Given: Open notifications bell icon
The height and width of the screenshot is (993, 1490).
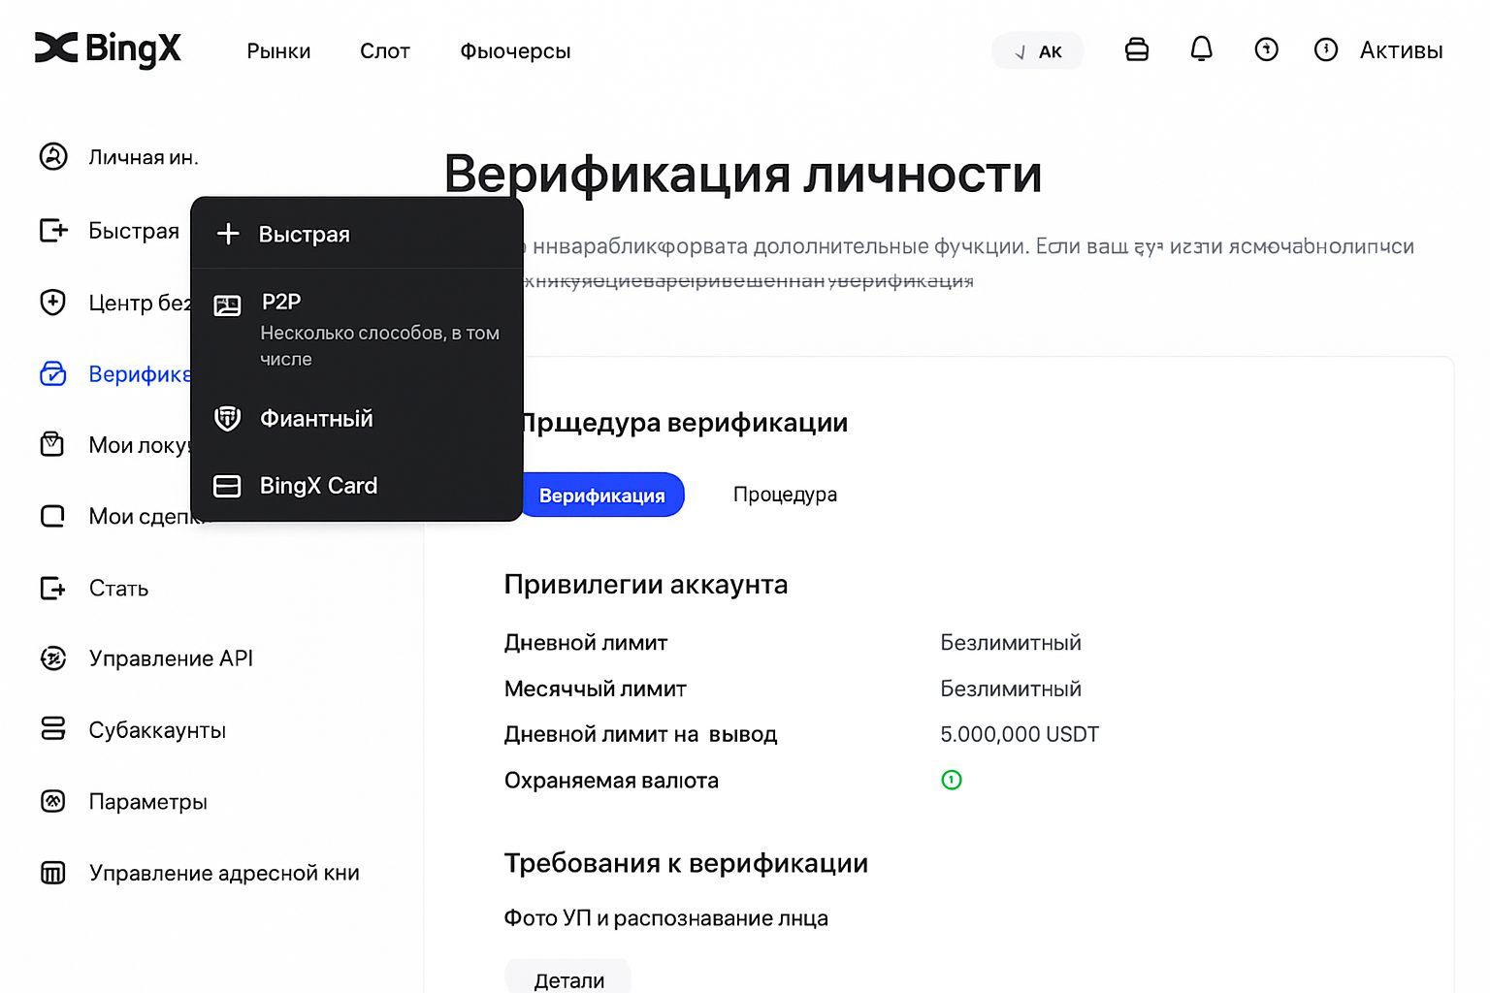Looking at the screenshot, I should [x=1202, y=49].
